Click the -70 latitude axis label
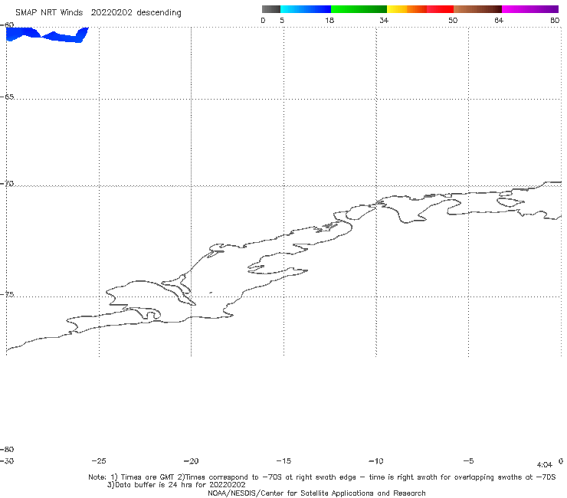Viewport: 567px width, 498px height. point(7,184)
